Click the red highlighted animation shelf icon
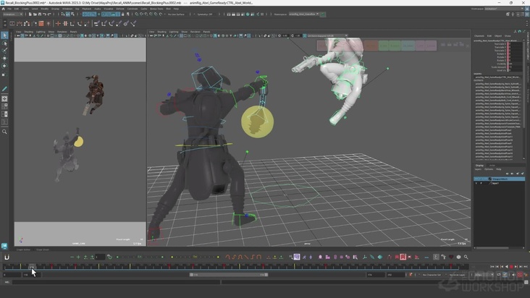 pyautogui.click(x=403, y=257)
